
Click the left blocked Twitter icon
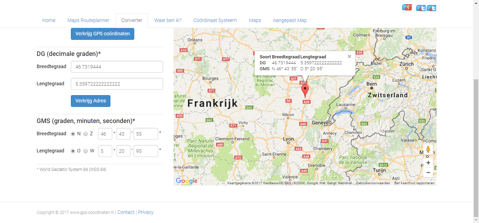420,8
